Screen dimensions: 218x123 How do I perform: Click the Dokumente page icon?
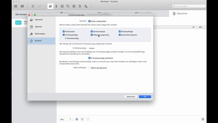pyautogui.click(x=174, y=14)
